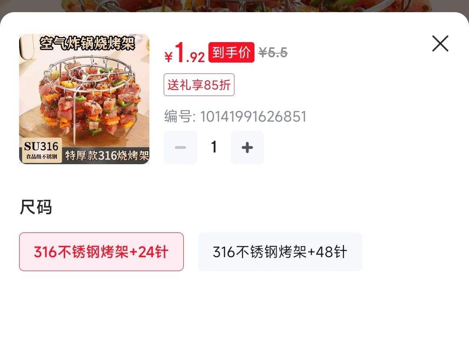Click the ¥ currency symbol beside the price
469x341 pixels.
tap(168, 57)
